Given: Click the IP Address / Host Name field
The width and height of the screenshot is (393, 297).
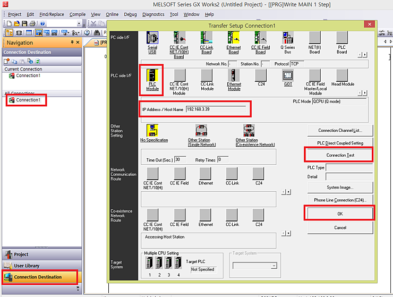Looking at the screenshot, I should (216, 109).
